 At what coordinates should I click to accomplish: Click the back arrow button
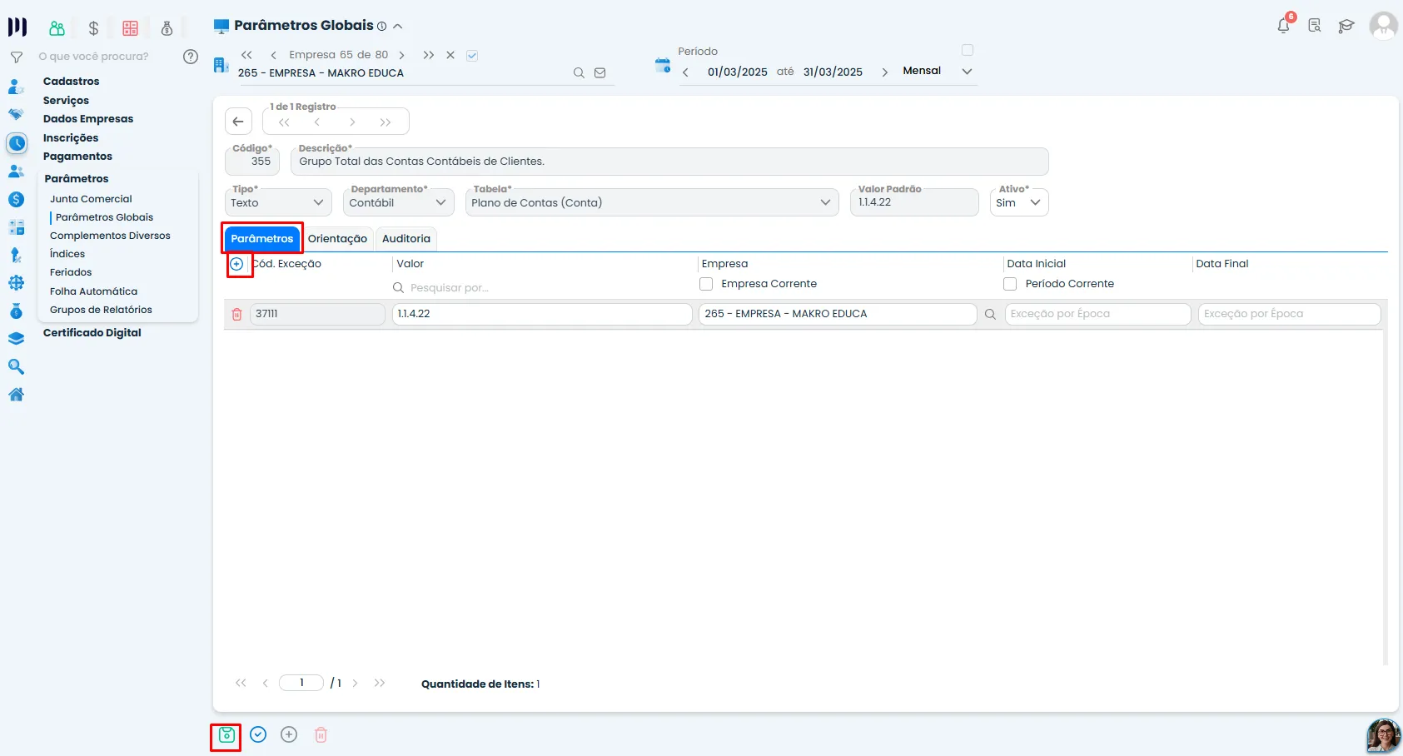[238, 122]
